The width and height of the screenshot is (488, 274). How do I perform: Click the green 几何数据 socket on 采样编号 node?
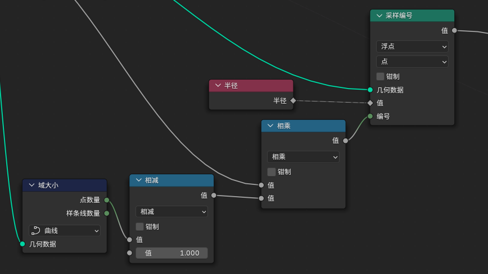coord(370,90)
